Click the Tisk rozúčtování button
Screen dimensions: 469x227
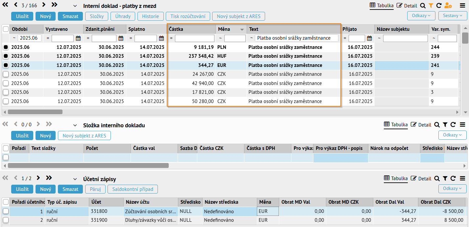pyautogui.click(x=188, y=16)
